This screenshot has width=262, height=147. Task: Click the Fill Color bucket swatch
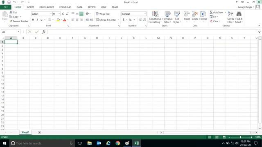click(58, 20)
